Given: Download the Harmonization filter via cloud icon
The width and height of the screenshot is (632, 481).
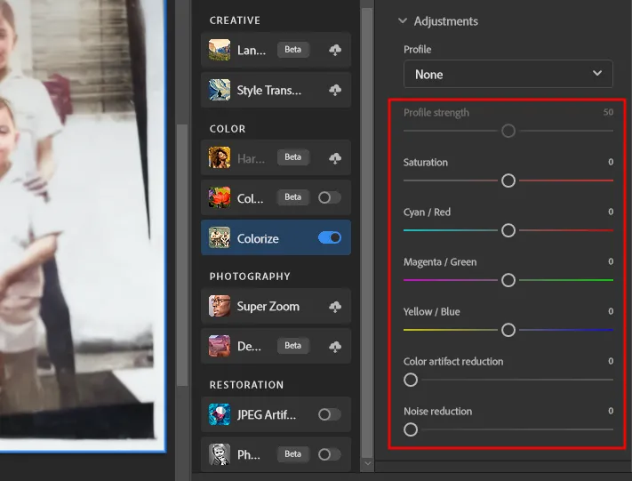Looking at the screenshot, I should point(335,158).
